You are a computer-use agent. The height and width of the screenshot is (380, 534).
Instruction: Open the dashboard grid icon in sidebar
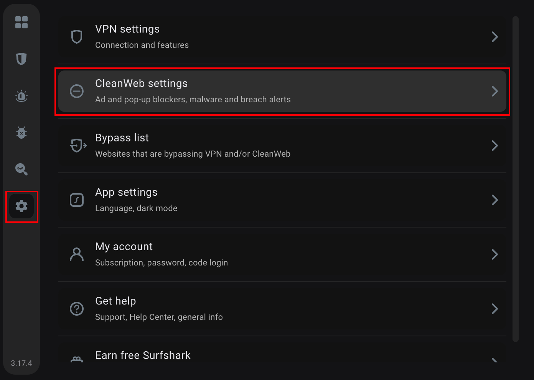tap(21, 22)
